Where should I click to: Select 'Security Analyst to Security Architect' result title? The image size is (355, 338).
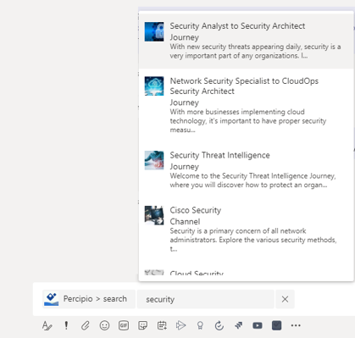pyautogui.click(x=237, y=26)
